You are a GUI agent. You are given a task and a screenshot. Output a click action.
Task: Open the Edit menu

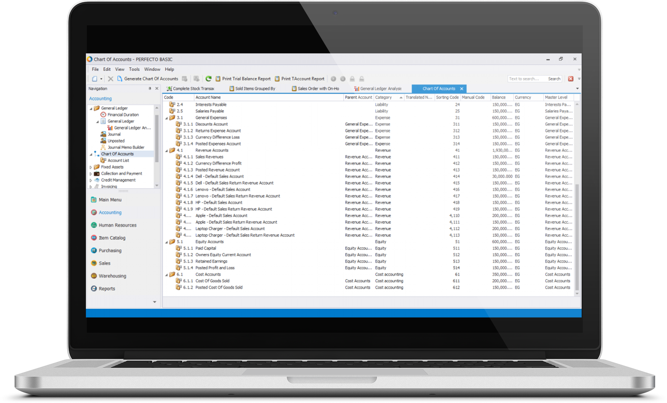pos(107,69)
